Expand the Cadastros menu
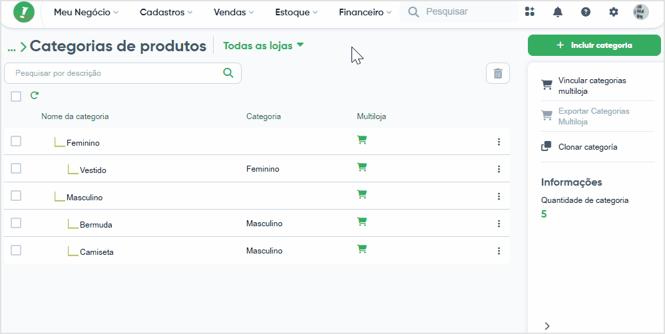Viewport: 665px width, 334px height. tap(166, 12)
